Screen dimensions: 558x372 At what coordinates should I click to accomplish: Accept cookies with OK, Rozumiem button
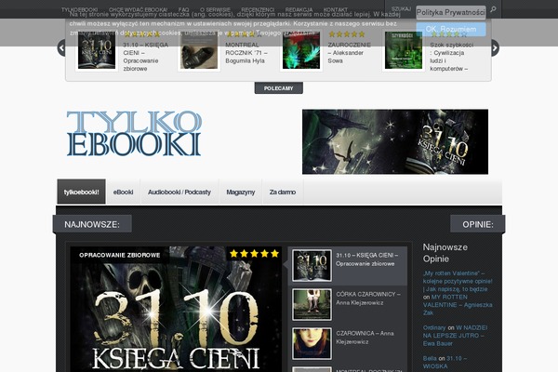(451, 29)
